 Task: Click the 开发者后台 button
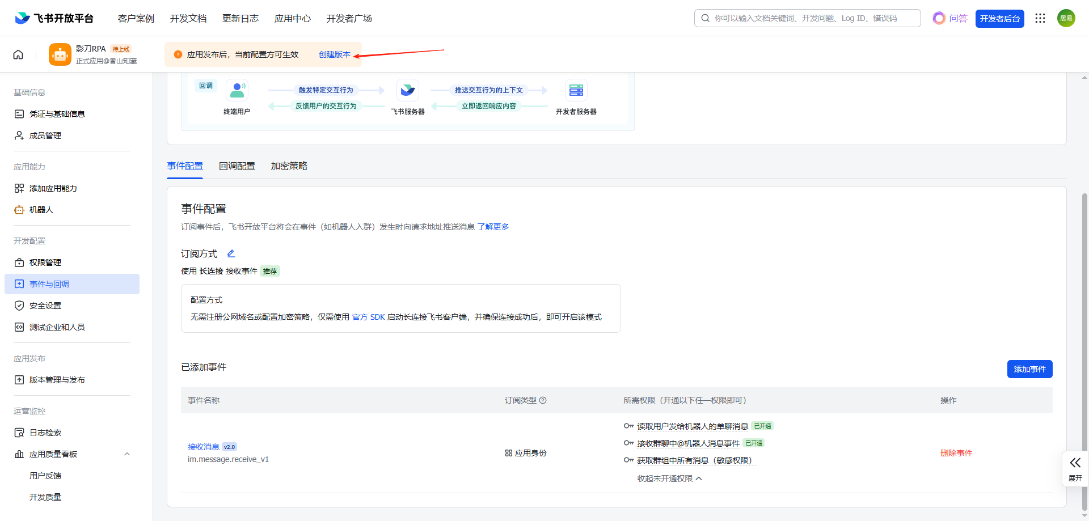point(999,18)
